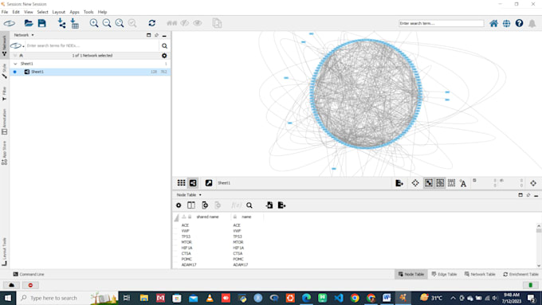Switch to the Edge Table tab
Screen dimensions: 542x305
[x=444, y=274]
